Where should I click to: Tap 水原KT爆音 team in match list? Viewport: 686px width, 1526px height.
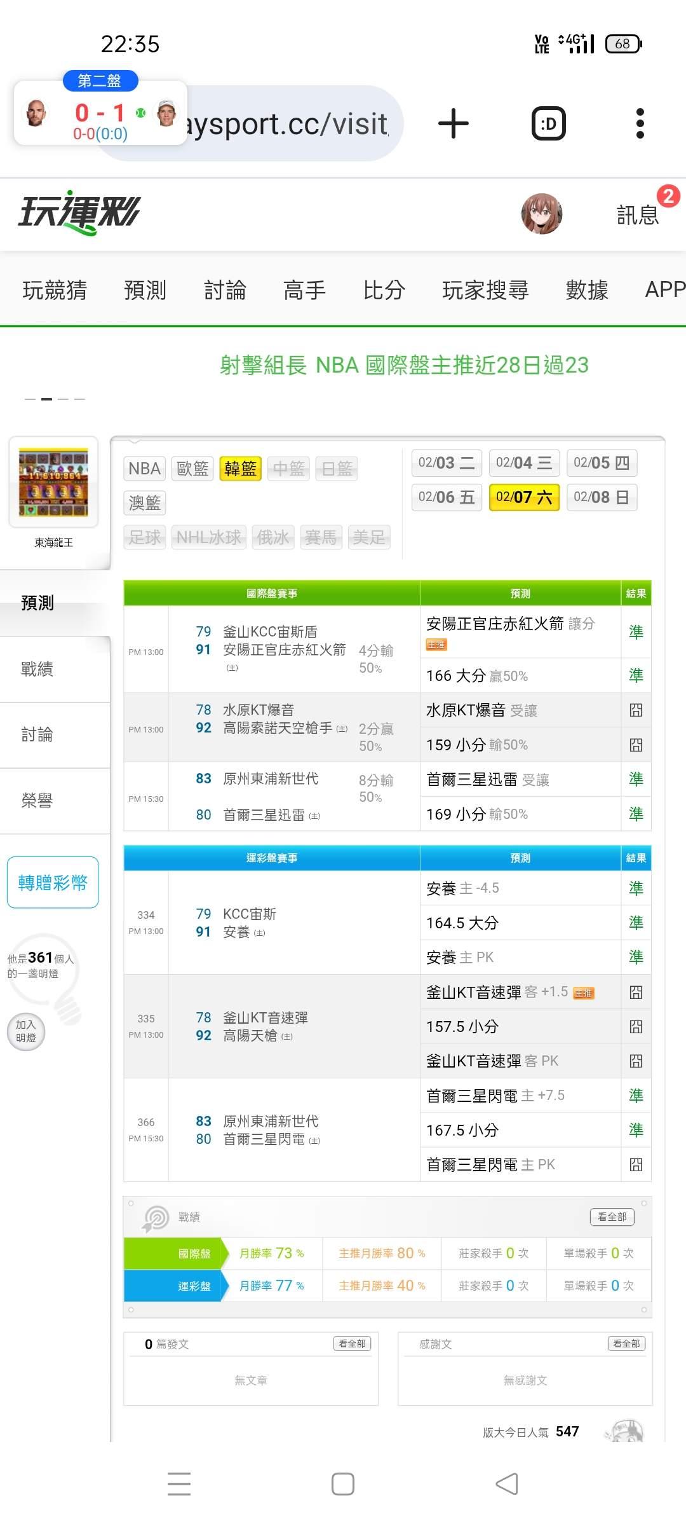pyautogui.click(x=259, y=710)
